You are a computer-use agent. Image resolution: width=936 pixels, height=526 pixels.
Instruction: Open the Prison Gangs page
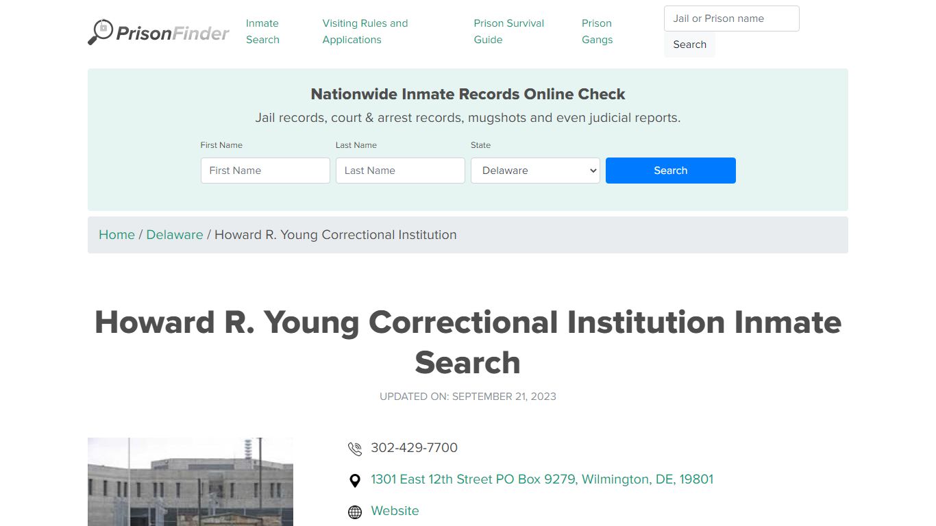[597, 32]
